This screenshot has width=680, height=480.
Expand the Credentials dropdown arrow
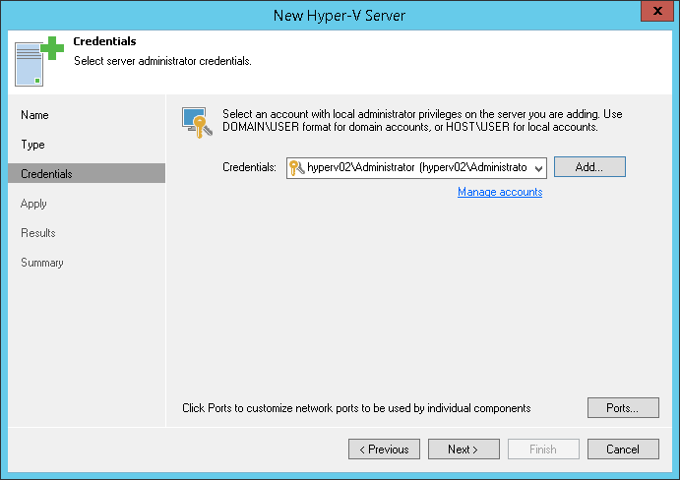pyautogui.click(x=538, y=168)
